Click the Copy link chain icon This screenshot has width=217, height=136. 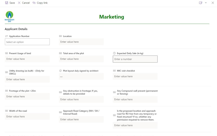pos(34,3)
